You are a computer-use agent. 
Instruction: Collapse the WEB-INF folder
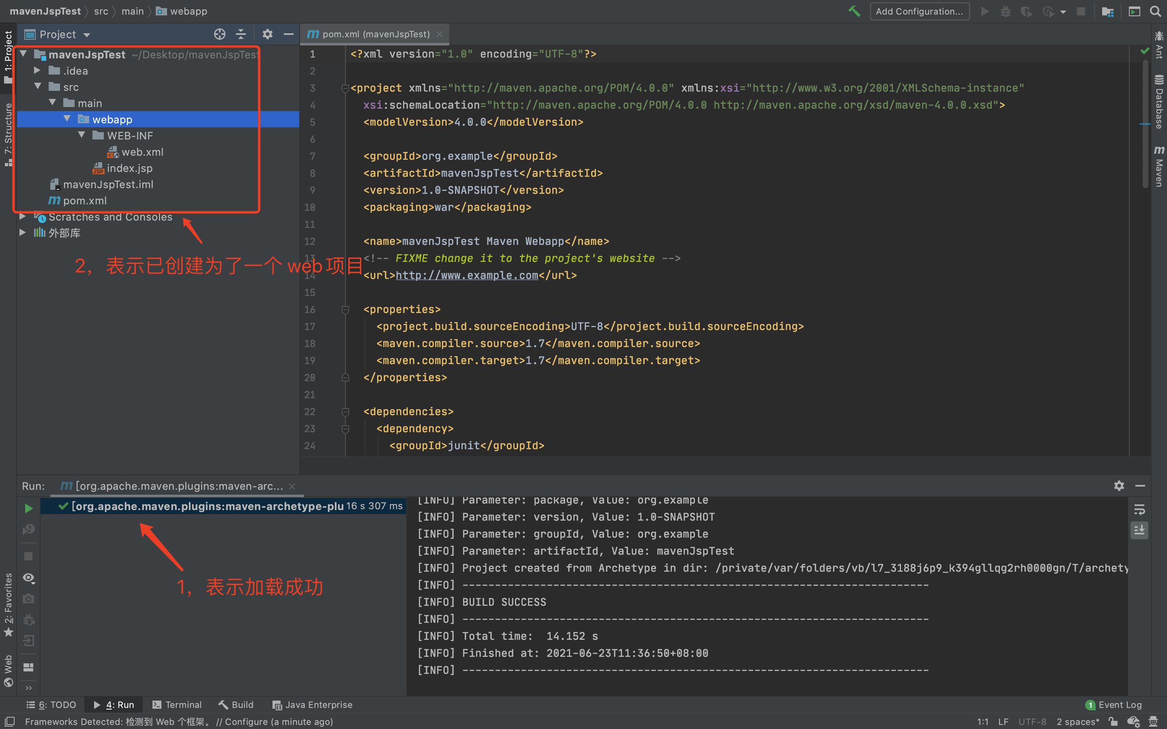point(82,135)
